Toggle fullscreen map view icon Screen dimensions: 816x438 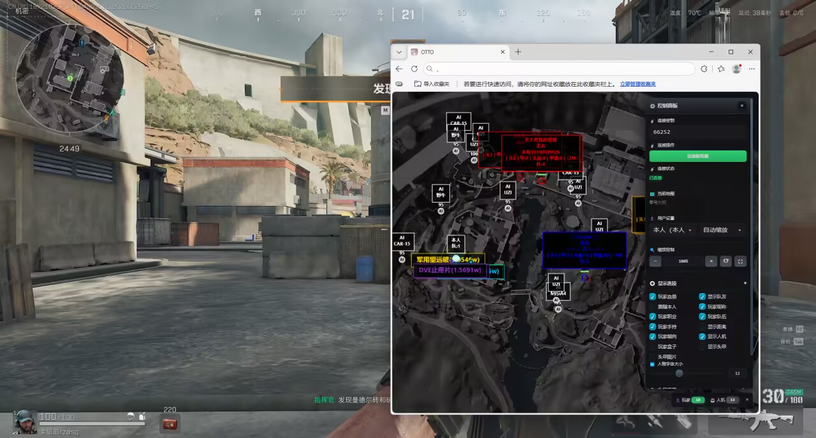pyautogui.click(x=740, y=261)
